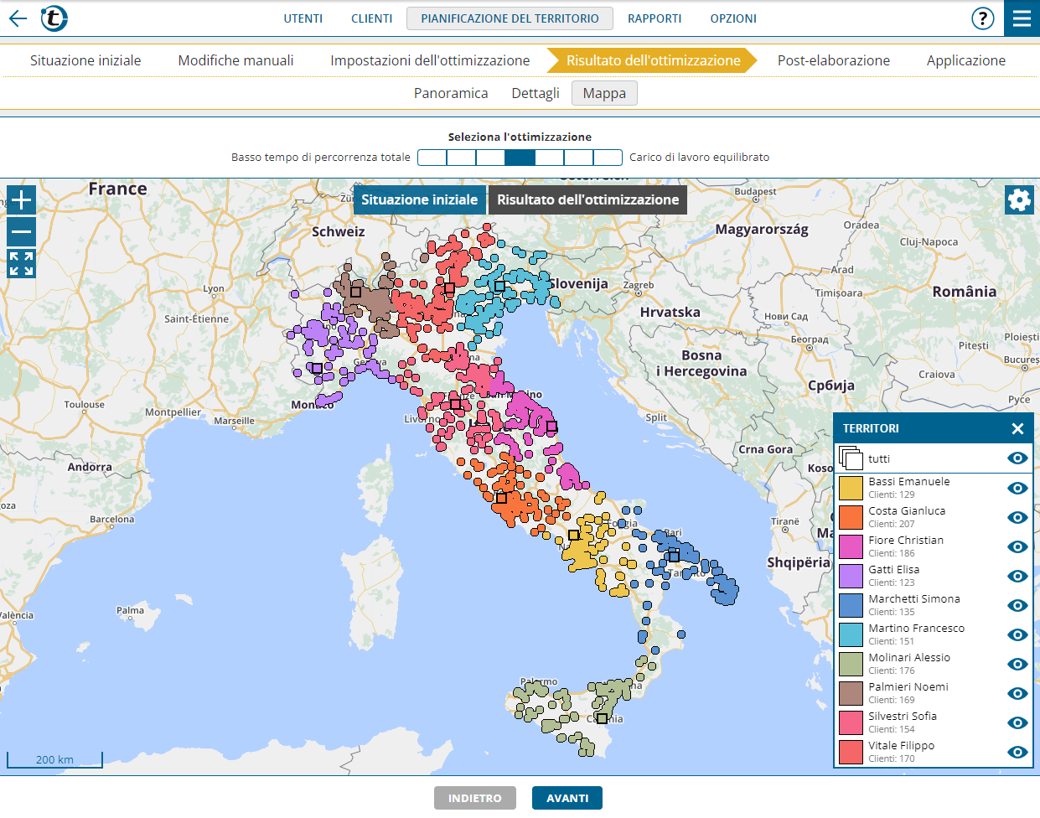1040x818 pixels.
Task: Hide Bassi Emanuele territory
Action: coord(1017,488)
